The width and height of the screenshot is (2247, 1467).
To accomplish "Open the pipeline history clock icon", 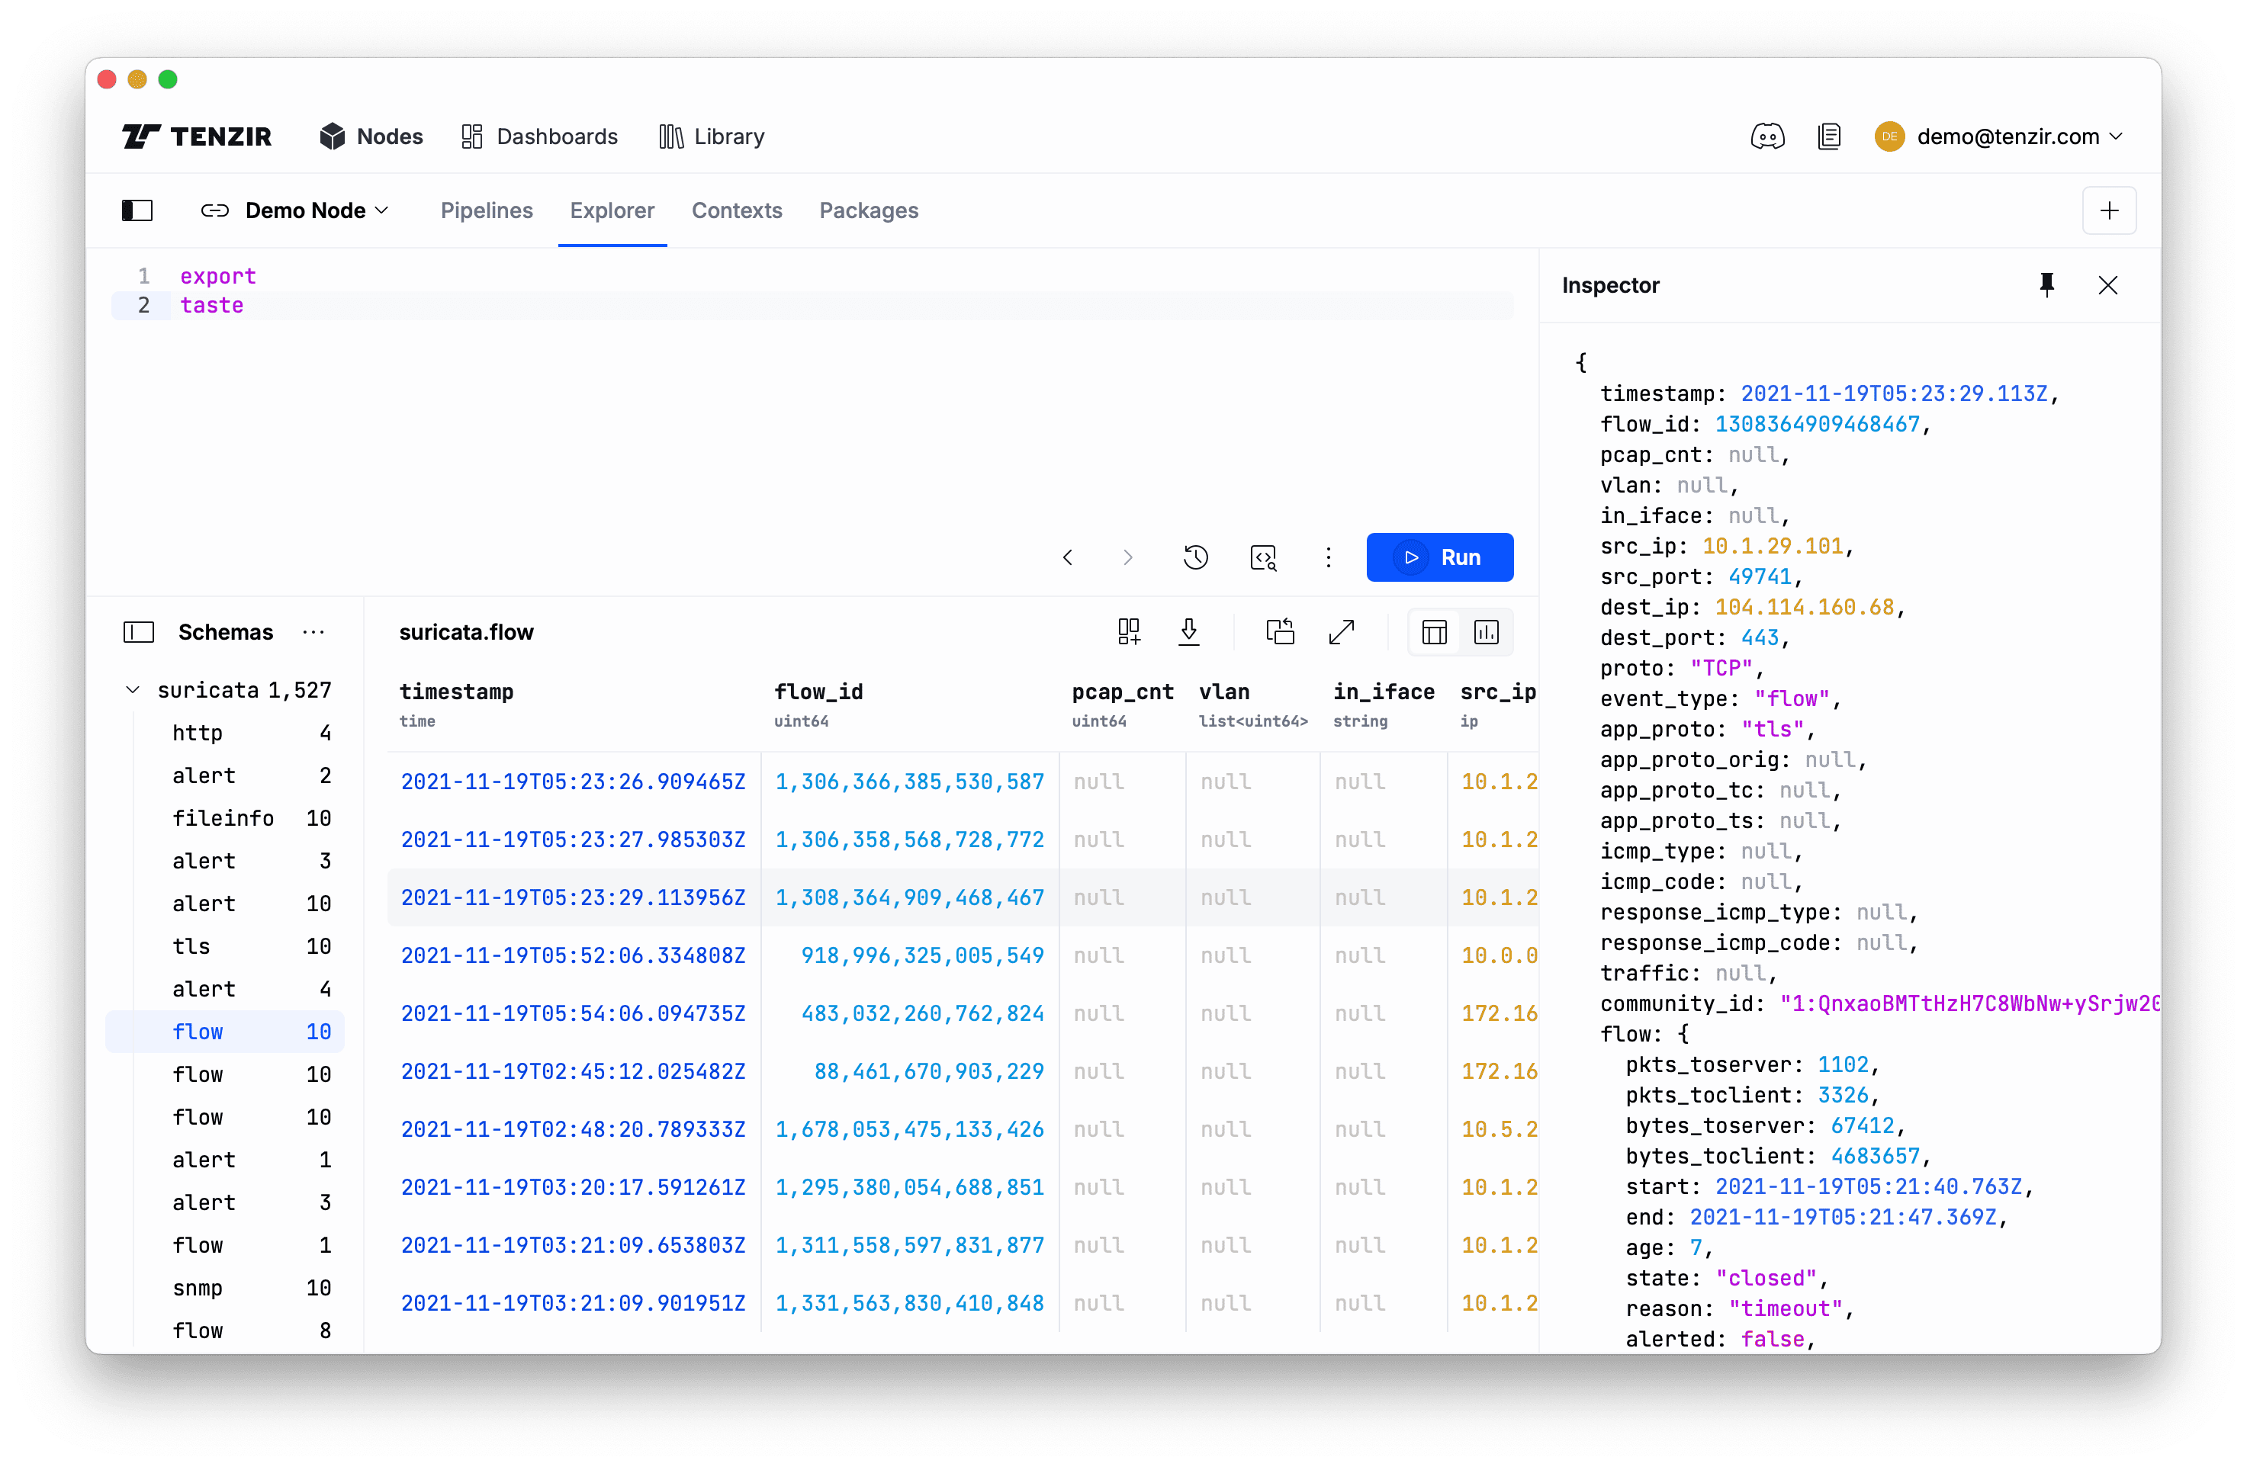I will tap(1195, 557).
